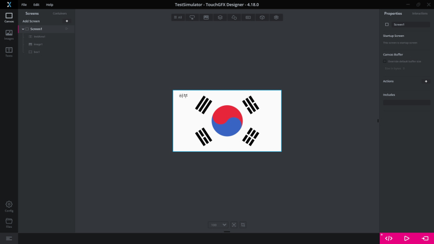The image size is (434, 244).
Task: Open the Images view in the sidebar
Action: click(x=9, y=35)
